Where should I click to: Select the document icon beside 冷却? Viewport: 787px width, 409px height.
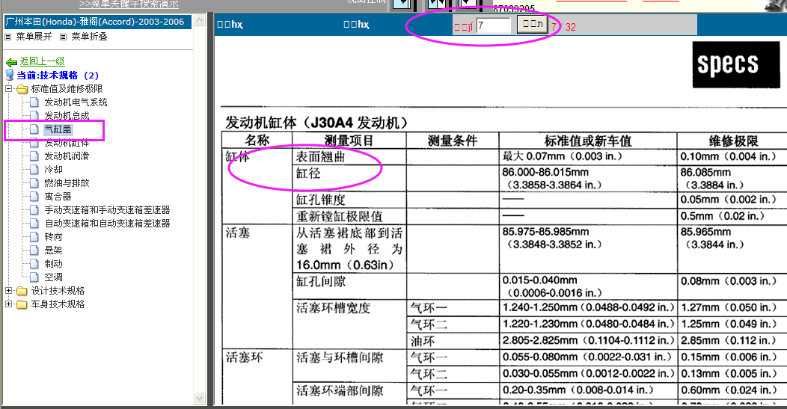(x=34, y=170)
